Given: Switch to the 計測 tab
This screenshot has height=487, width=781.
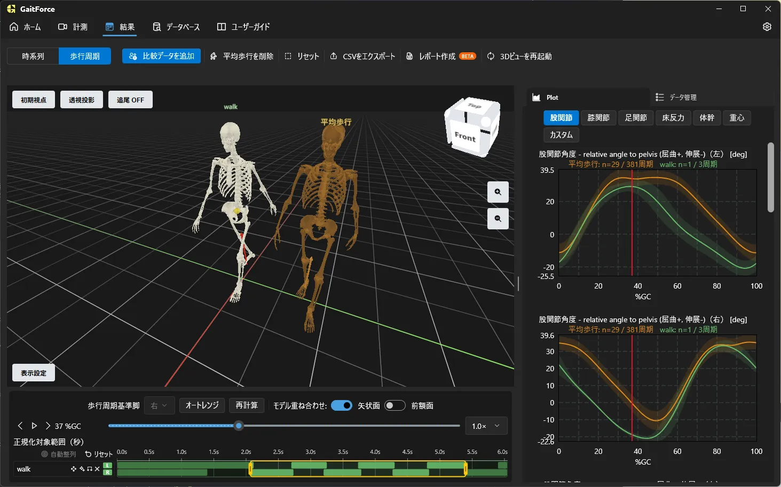Looking at the screenshot, I should point(73,27).
